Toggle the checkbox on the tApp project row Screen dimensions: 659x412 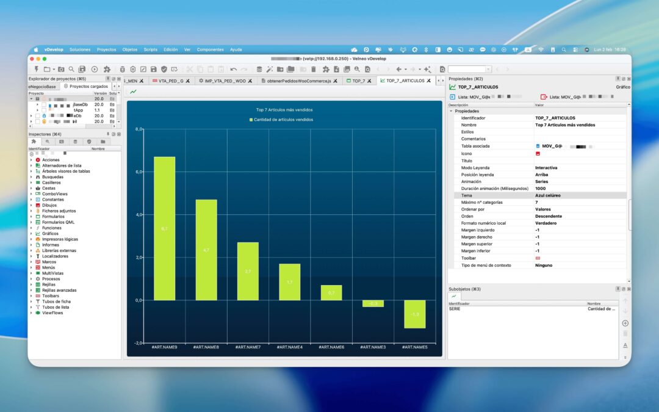44,110
